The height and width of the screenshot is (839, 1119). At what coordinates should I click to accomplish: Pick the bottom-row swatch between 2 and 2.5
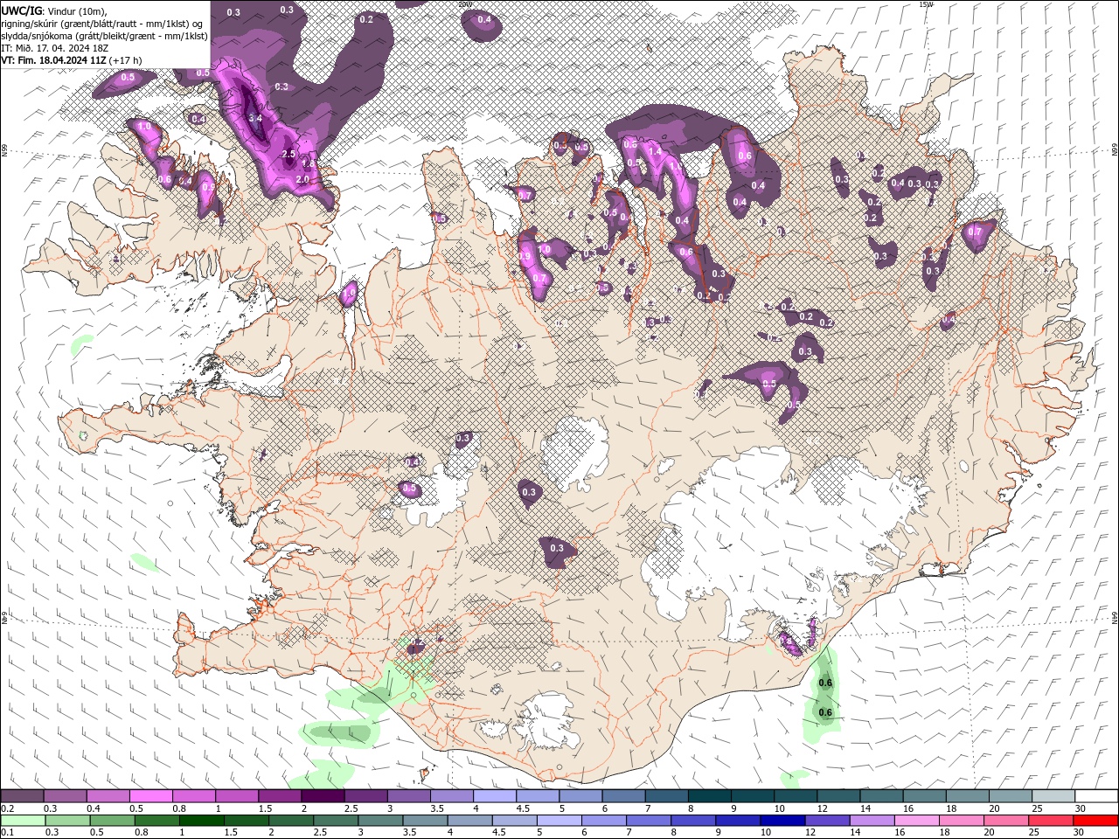(292, 821)
